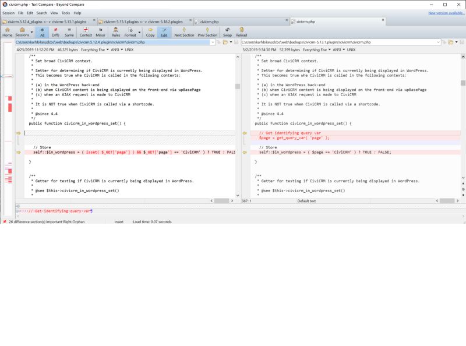Click left pane copy-to-right arrow at empty line

(x=19, y=133)
